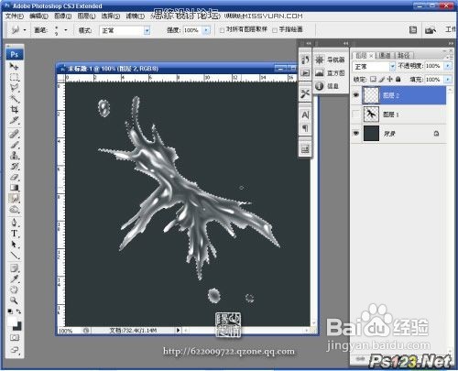The height and width of the screenshot is (371, 458).
Task: Open the Navigator panel button
Action: (x=330, y=60)
